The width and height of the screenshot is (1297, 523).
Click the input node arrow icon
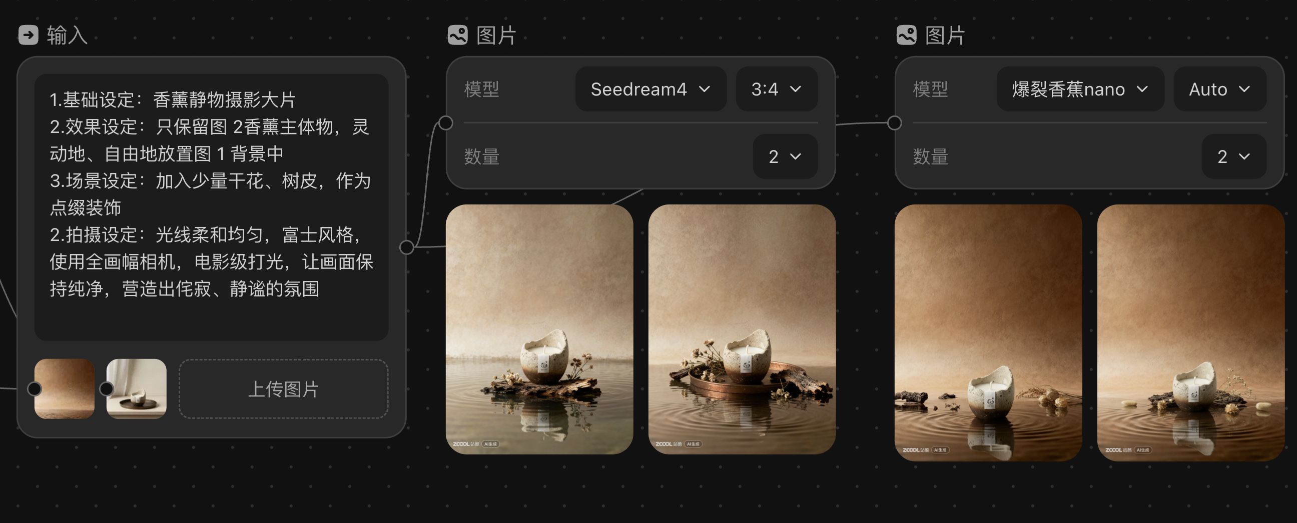coord(28,35)
